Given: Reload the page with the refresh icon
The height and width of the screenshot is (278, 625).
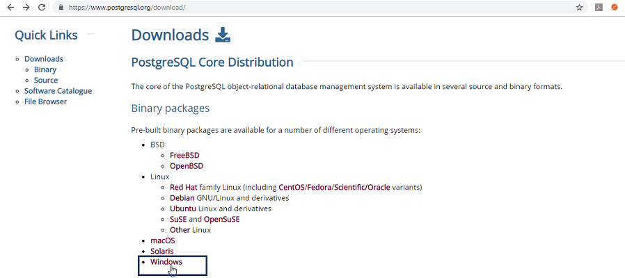Looking at the screenshot, I should [x=42, y=7].
